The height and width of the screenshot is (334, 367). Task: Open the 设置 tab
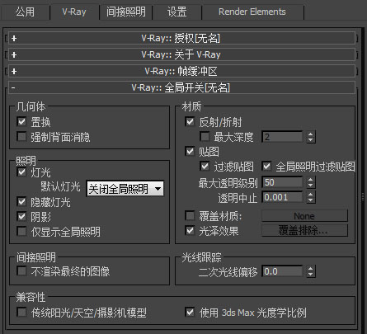(x=177, y=12)
